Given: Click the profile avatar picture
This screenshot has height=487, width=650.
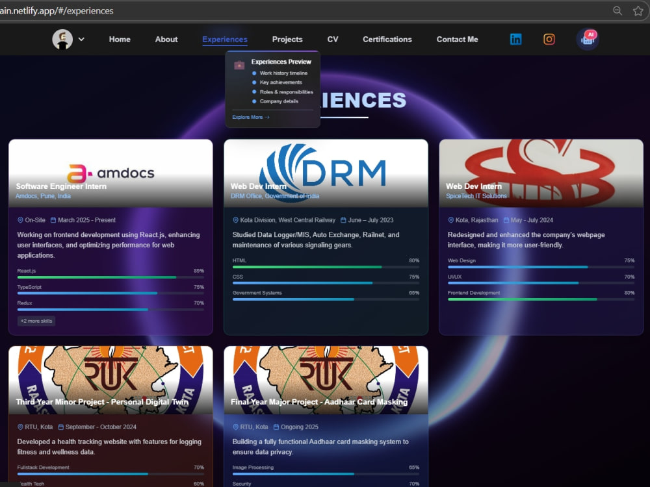Looking at the screenshot, I should point(62,40).
